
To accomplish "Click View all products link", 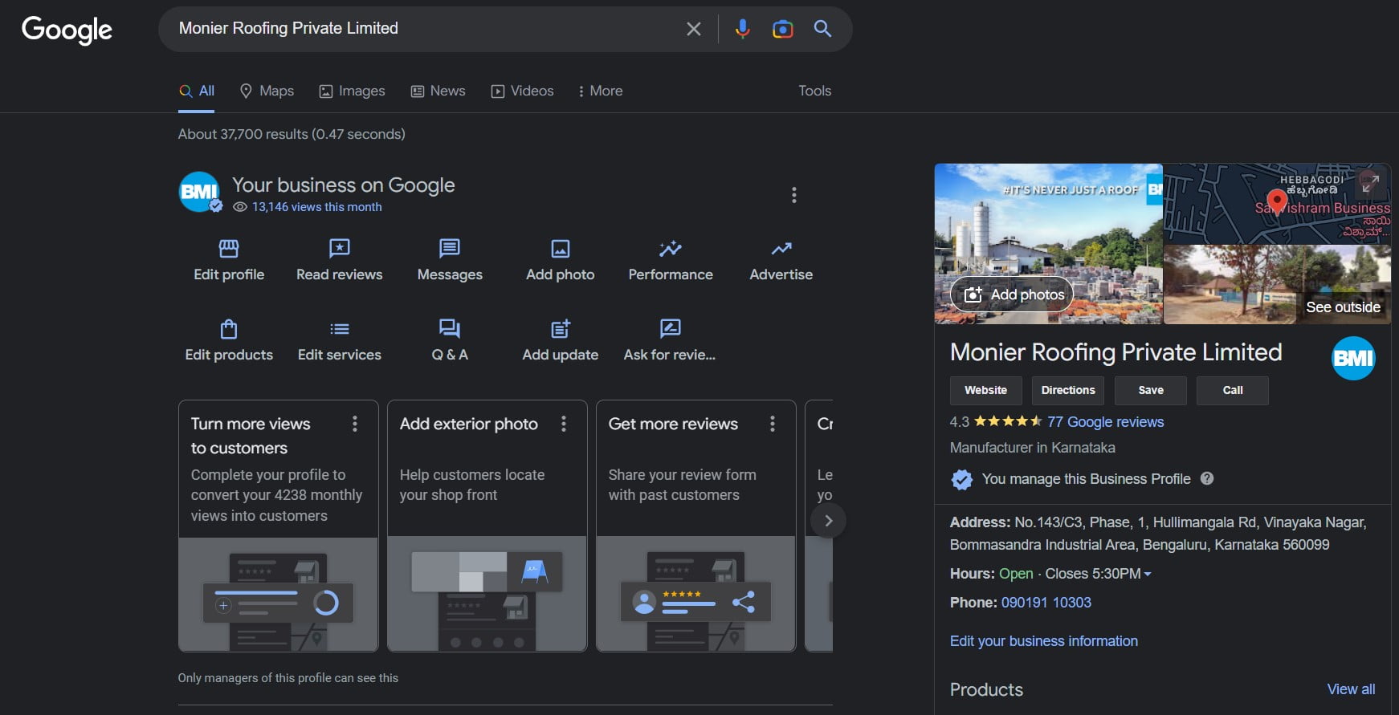I will (1351, 689).
